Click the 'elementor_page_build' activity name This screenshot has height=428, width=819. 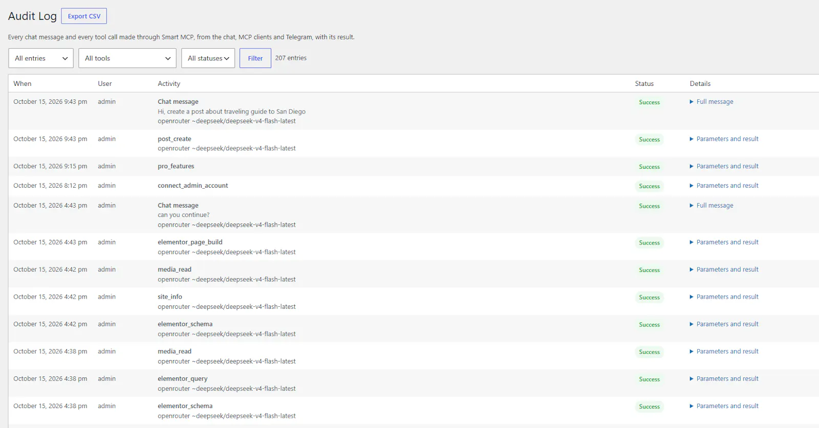coord(190,242)
